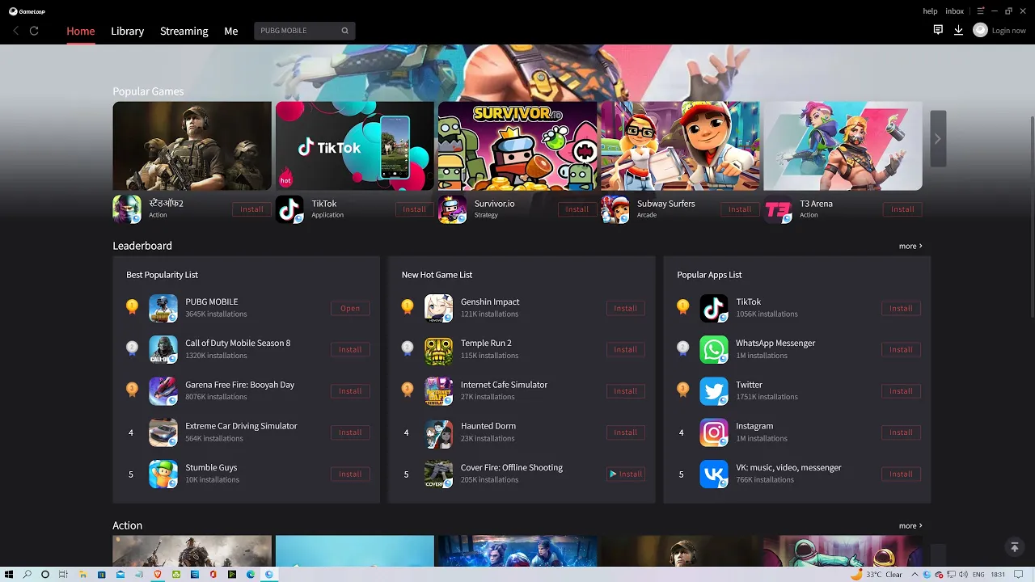Open Instagram app icon
This screenshot has height=582, width=1035.
714,432
